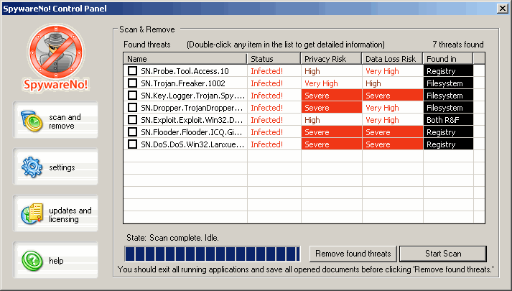The width and height of the screenshot is (512, 291).
Task: Open the updates and licensing section
Action: tap(55, 213)
